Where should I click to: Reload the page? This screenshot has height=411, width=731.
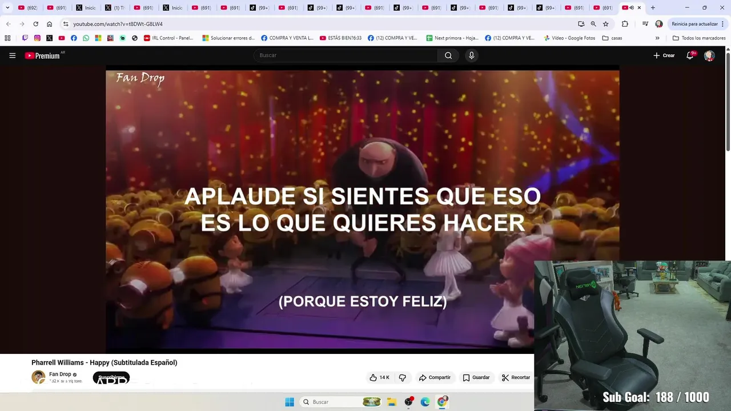tap(35, 24)
